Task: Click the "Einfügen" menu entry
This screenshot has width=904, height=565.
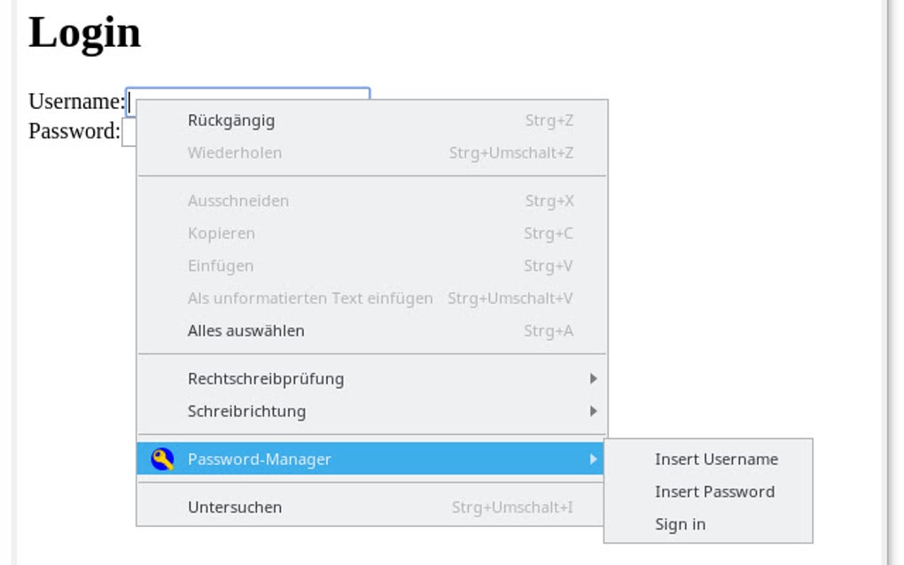Action: coord(220,266)
